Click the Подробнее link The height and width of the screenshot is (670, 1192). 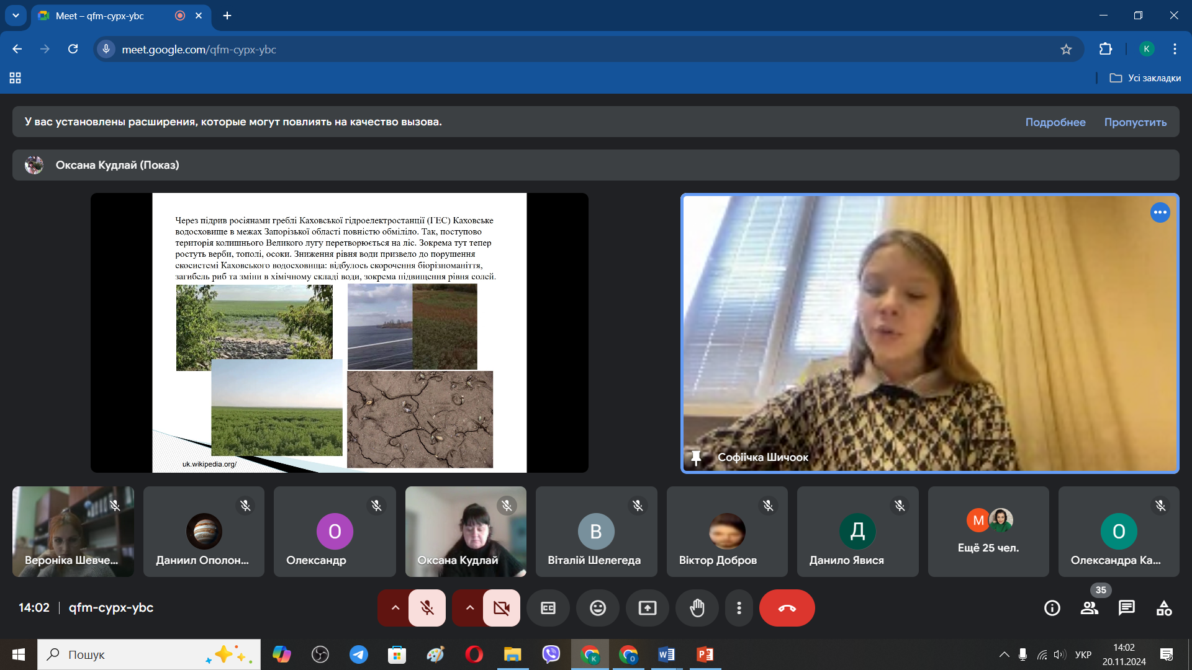1055,122
